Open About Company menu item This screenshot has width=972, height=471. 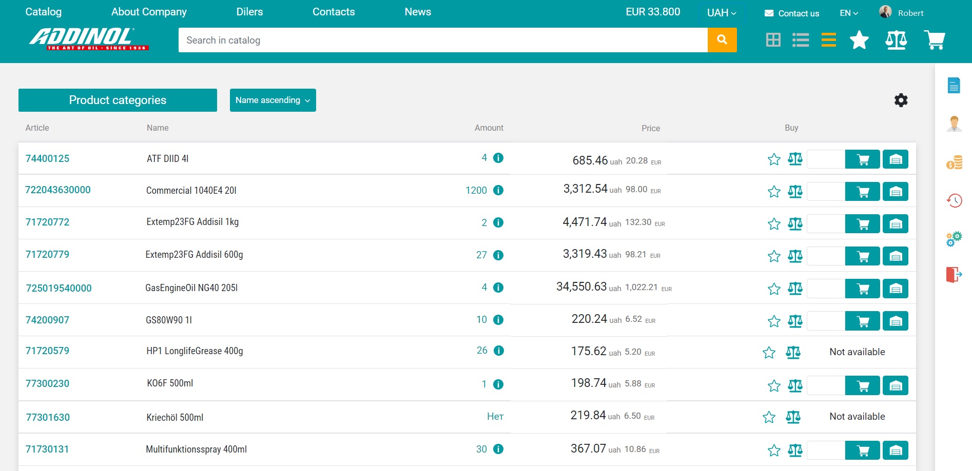click(149, 12)
